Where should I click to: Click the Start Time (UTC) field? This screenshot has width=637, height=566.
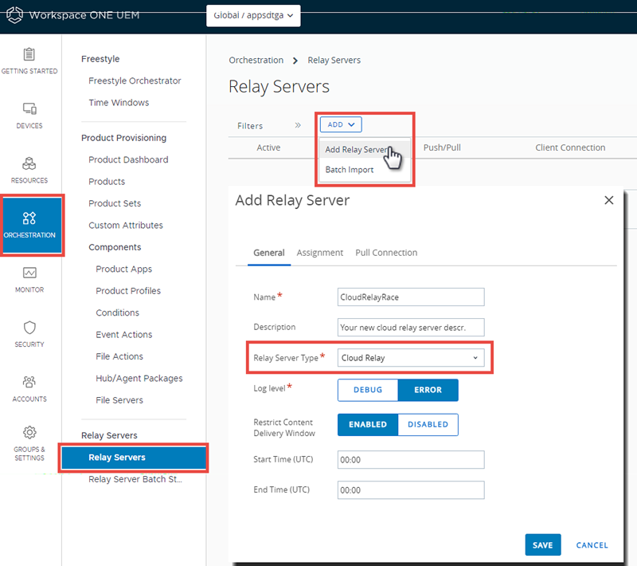(411, 459)
